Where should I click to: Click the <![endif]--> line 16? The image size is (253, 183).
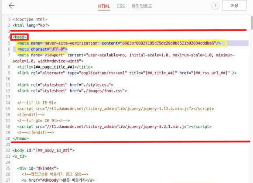pos(31,115)
